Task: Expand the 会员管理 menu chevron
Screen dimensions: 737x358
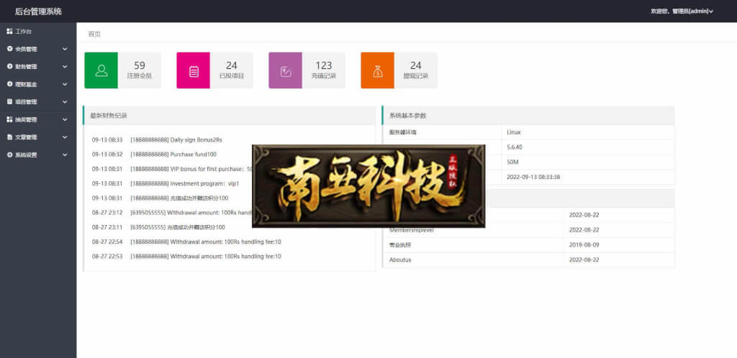Action: click(65, 49)
